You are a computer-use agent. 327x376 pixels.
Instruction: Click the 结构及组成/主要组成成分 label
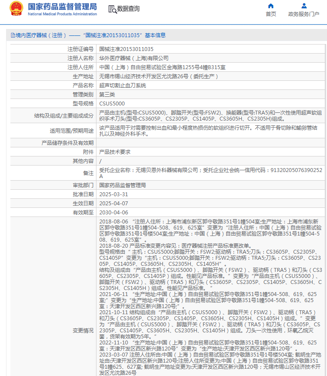click(64, 116)
